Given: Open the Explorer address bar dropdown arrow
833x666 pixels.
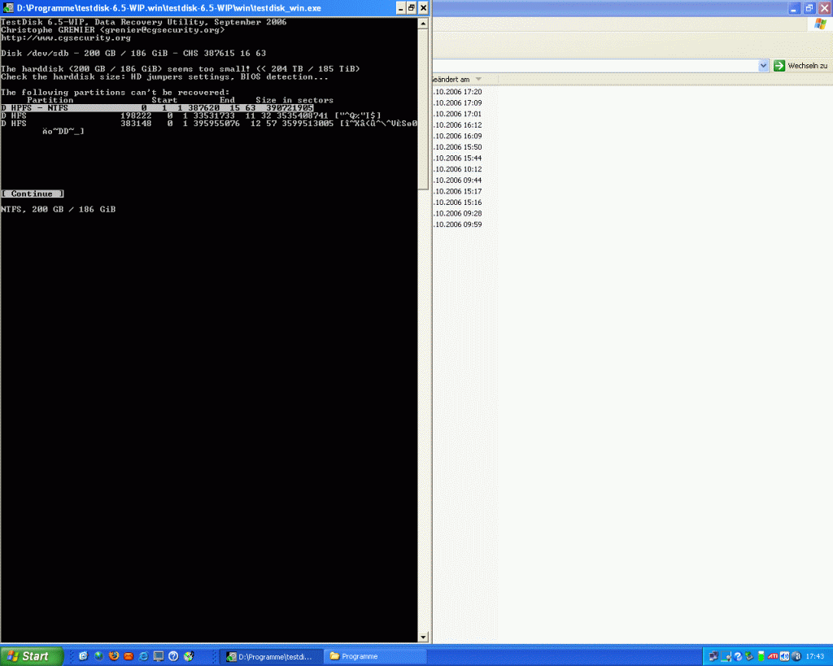Looking at the screenshot, I should (x=763, y=66).
